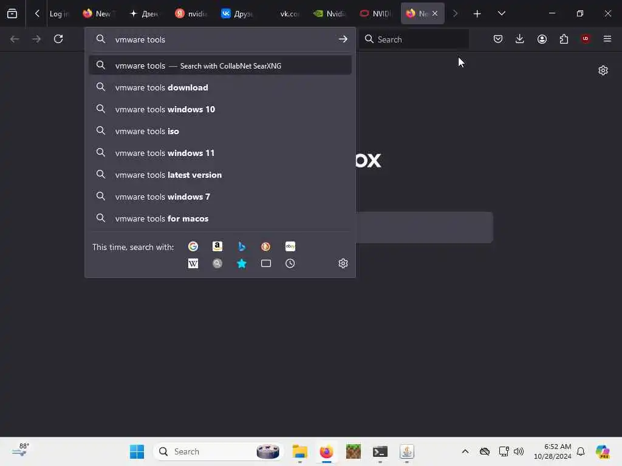Viewport: 622px width, 466px height.
Task: Choose 'vmware tools windows 11' suggestion
Action: (220, 152)
